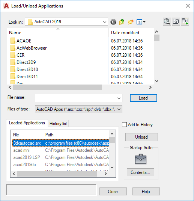Image resolution: width=194 pixels, height=201 pixels.
Task: Select acad.mnl in the loaded list
Action: click(61, 150)
